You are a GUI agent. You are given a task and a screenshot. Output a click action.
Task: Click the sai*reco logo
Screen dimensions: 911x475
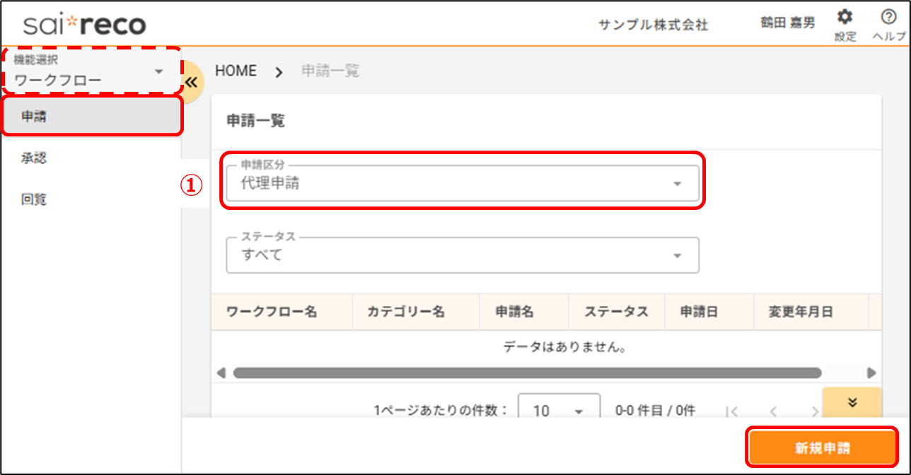point(84,25)
